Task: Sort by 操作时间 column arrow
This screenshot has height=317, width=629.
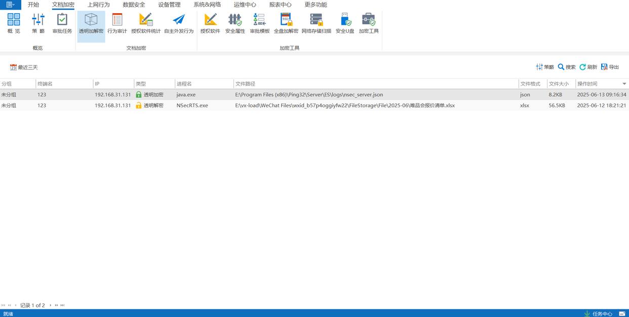Action: [624, 84]
